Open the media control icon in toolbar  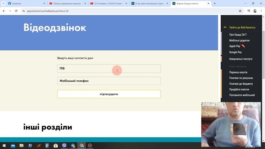pyautogui.click(x=249, y=11)
